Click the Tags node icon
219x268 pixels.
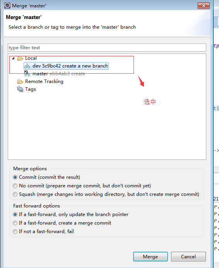[x=20, y=89]
